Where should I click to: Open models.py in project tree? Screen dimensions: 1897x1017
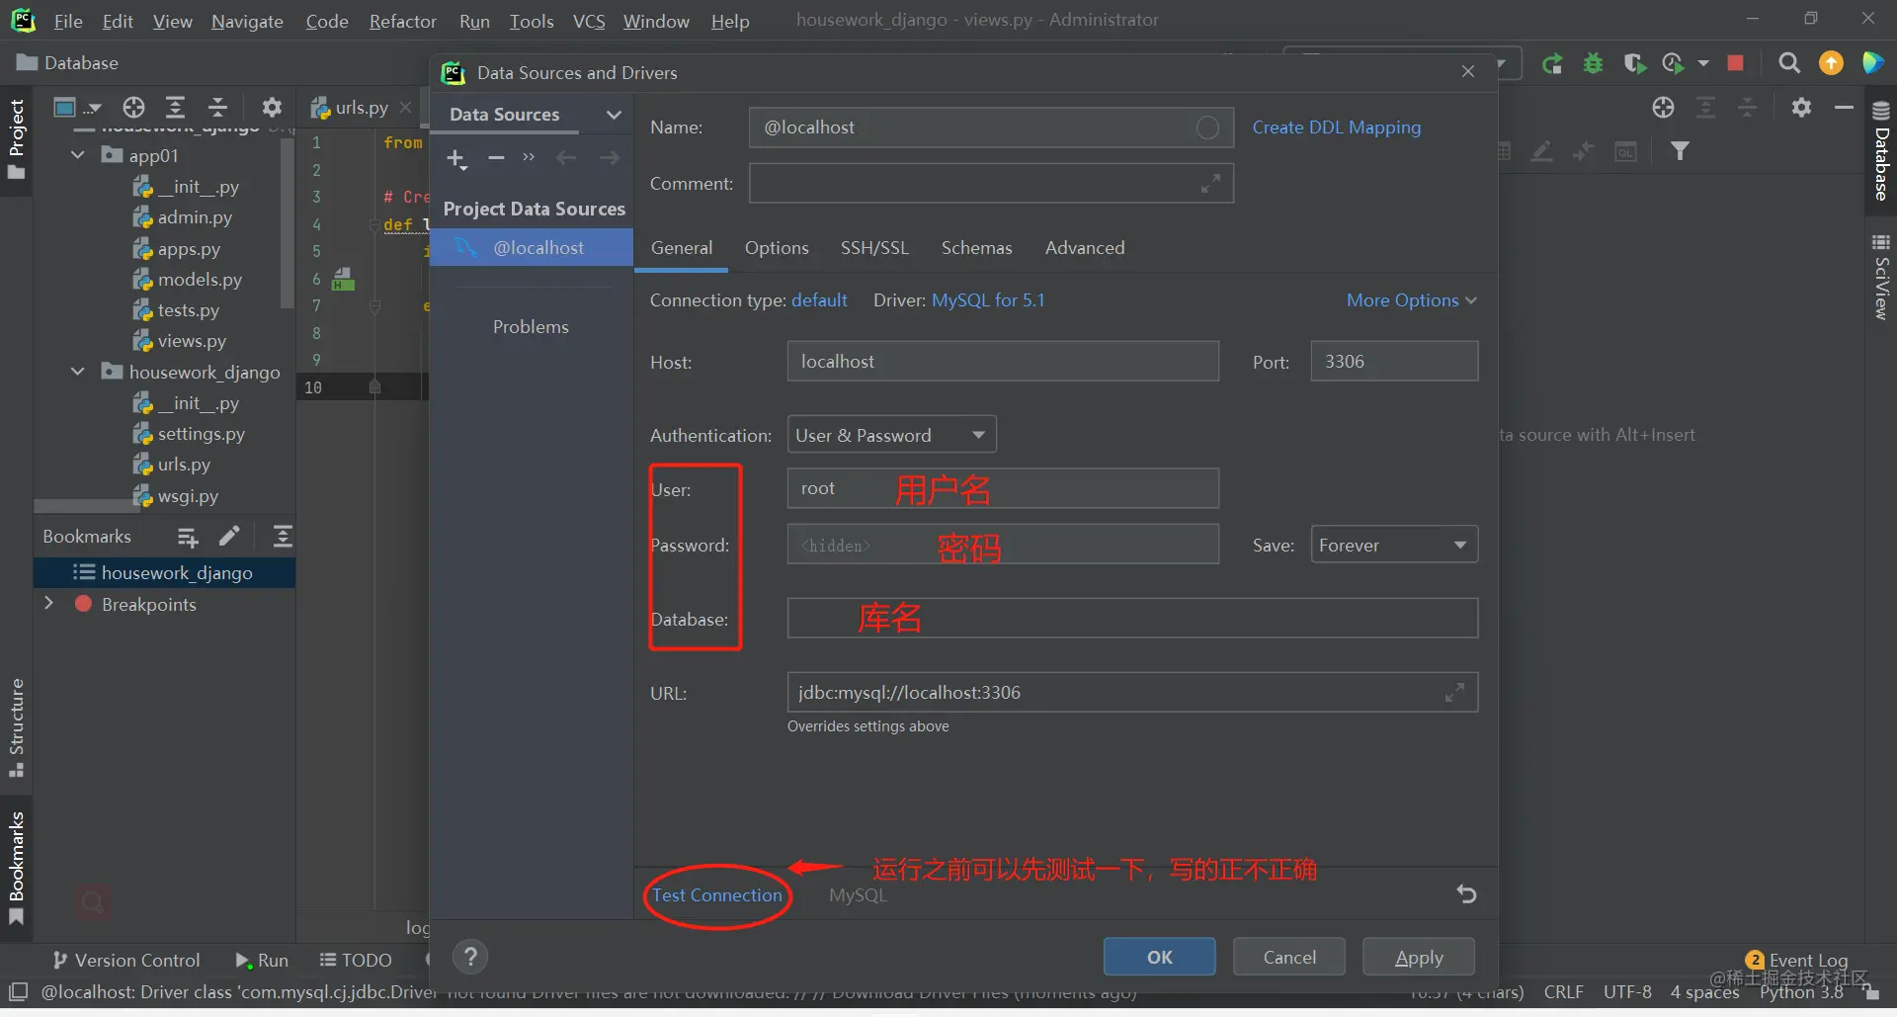pyautogui.click(x=199, y=280)
